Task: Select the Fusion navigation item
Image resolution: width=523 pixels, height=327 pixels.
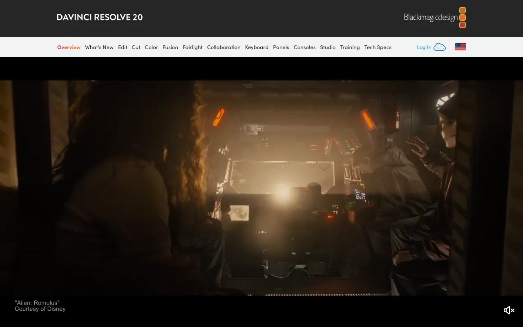Action: tap(170, 47)
